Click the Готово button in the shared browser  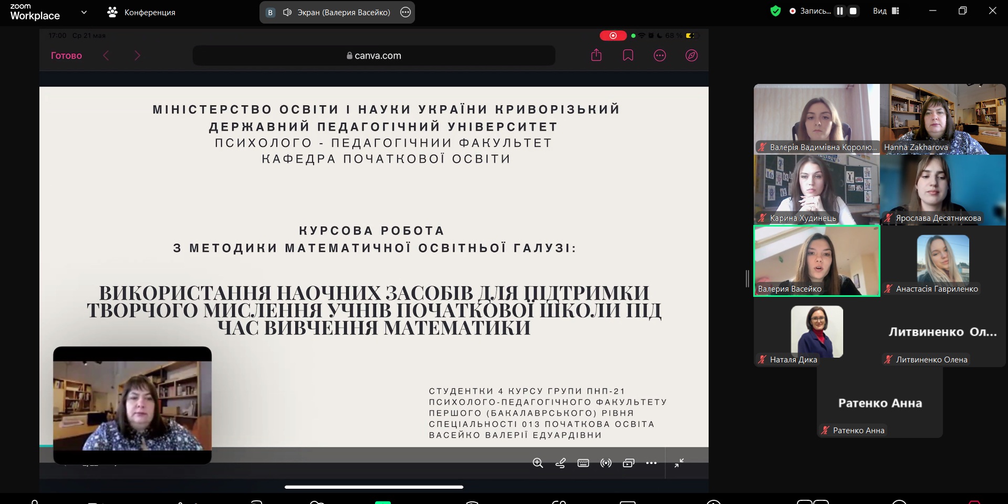coord(66,55)
